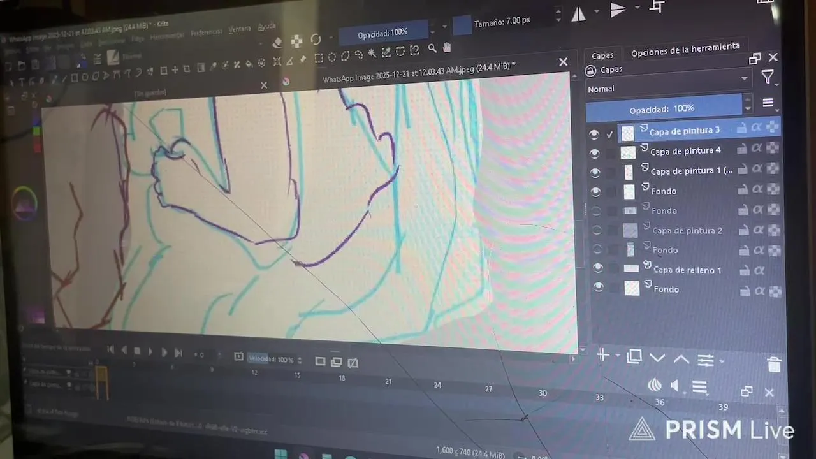Open layer properties sliders icon

pos(705,360)
